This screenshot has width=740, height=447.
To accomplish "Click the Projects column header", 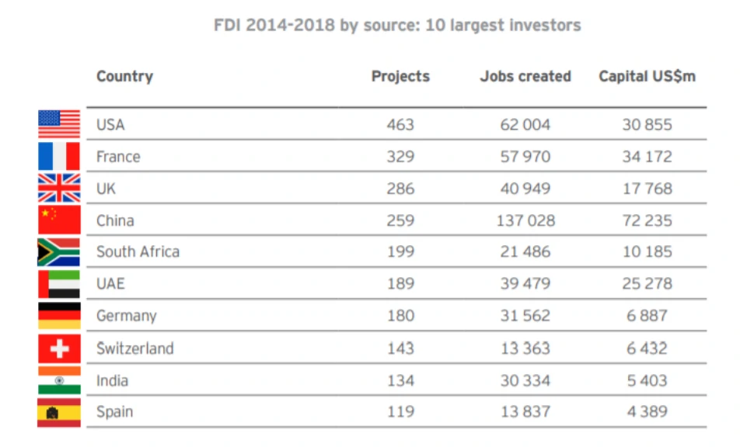I will 400,76.
